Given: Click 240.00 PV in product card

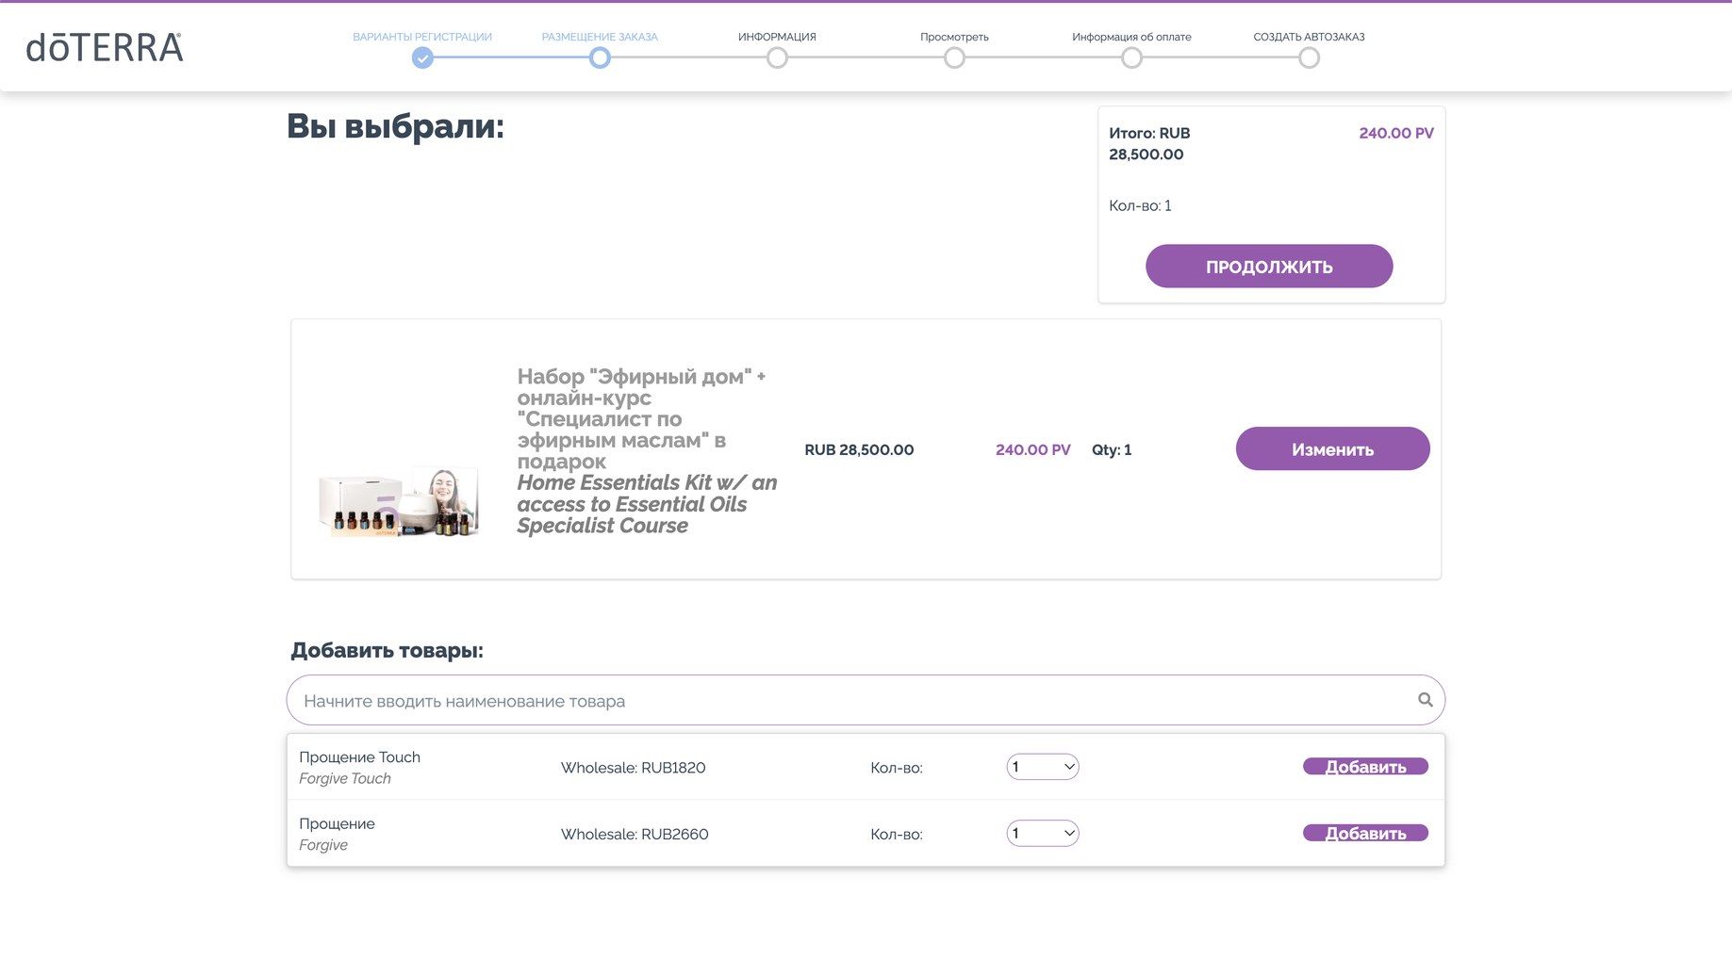Looking at the screenshot, I should (x=1033, y=450).
